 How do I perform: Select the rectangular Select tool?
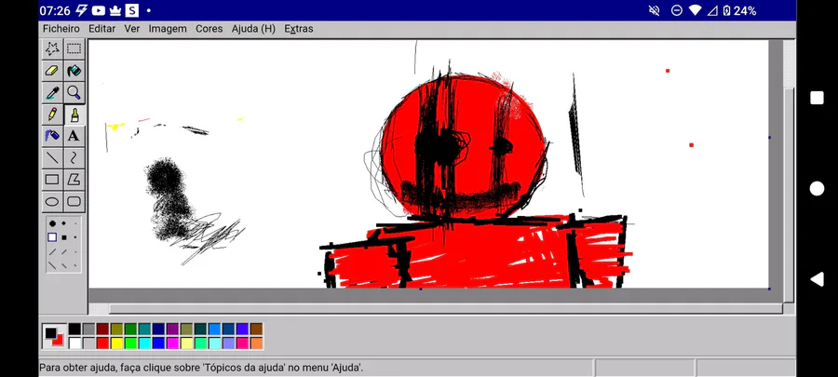[x=74, y=48]
